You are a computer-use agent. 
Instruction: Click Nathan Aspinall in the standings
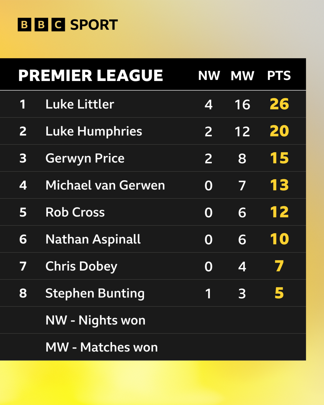tap(93, 239)
